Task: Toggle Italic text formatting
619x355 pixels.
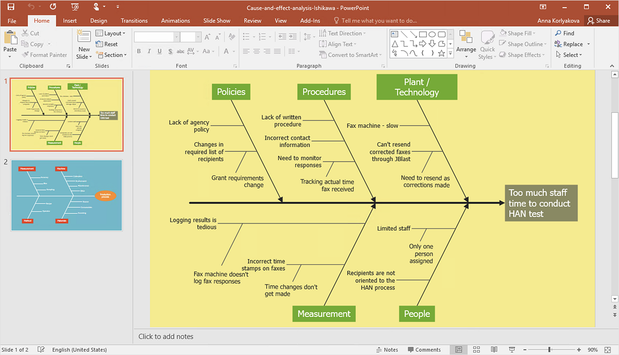Action: click(149, 51)
